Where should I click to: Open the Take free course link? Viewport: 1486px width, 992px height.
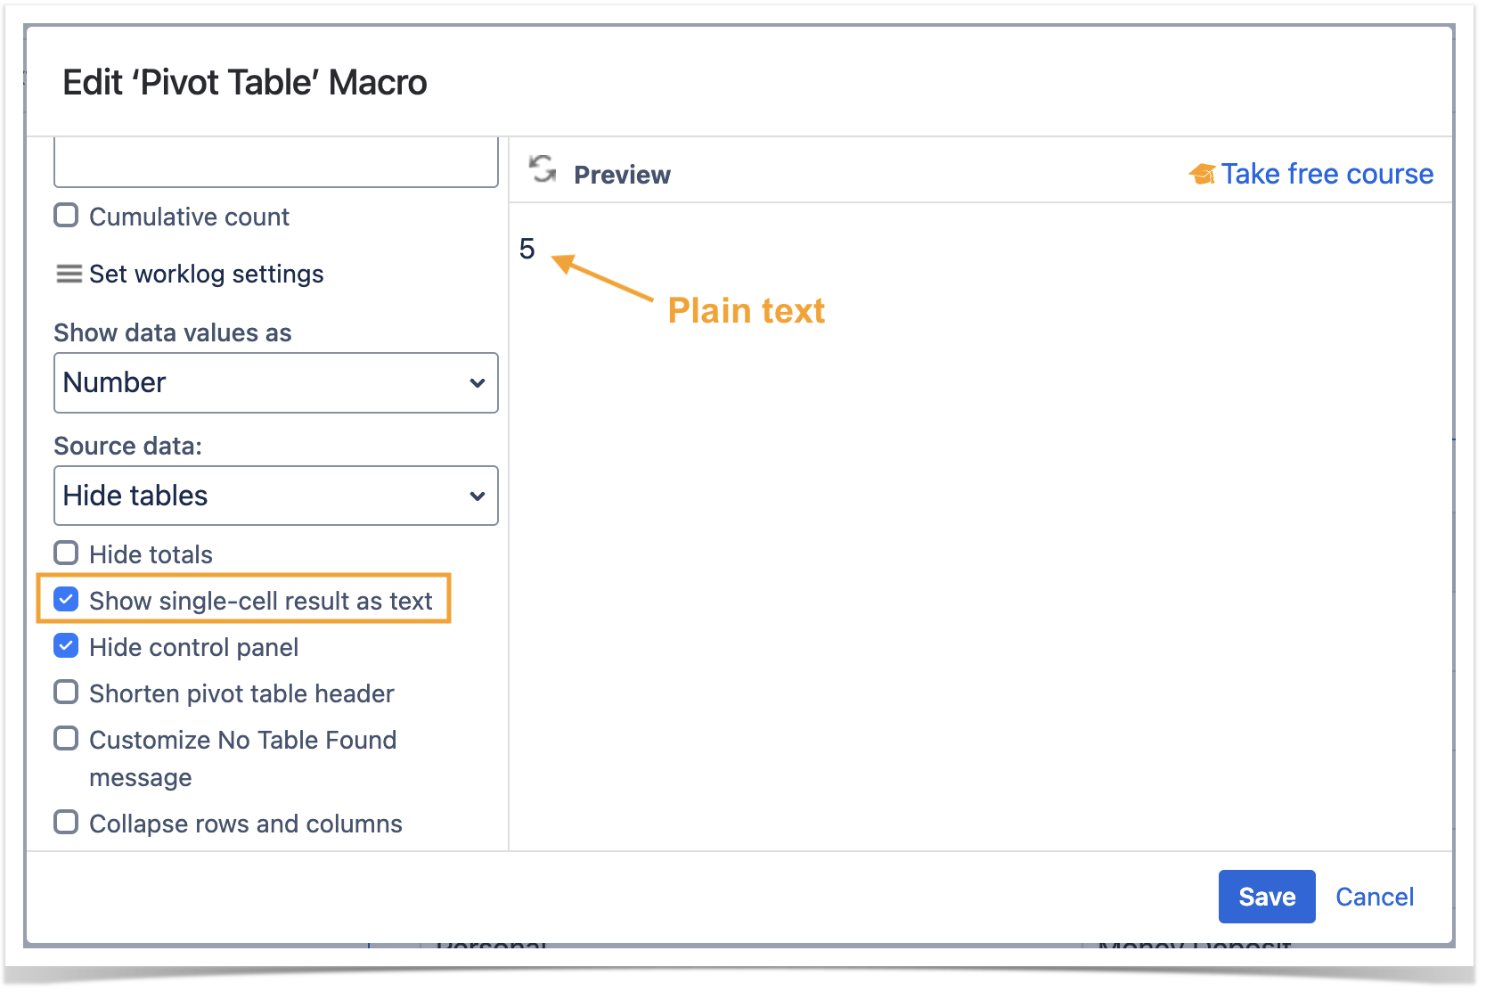point(1327,175)
